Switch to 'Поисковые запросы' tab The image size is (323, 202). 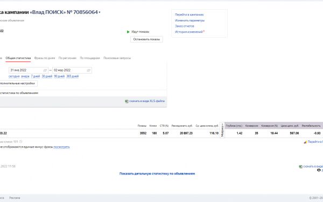117,58
